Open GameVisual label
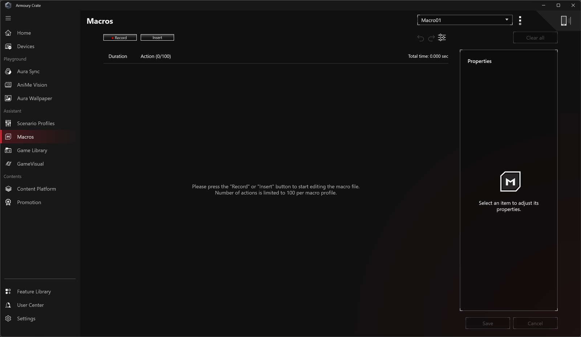The height and width of the screenshot is (337, 581). (x=31, y=164)
